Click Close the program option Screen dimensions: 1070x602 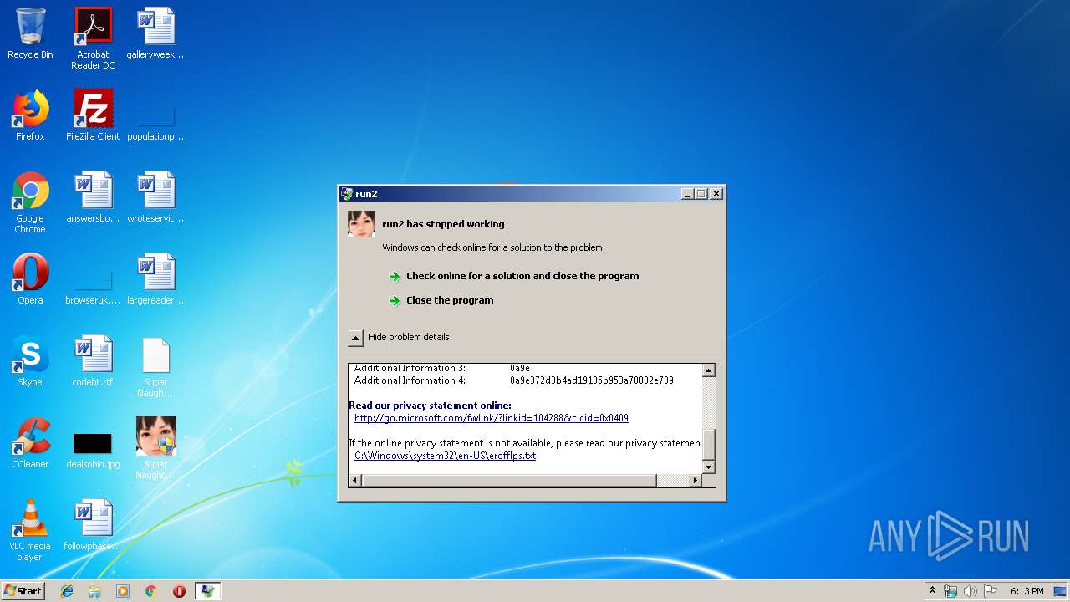tap(450, 300)
